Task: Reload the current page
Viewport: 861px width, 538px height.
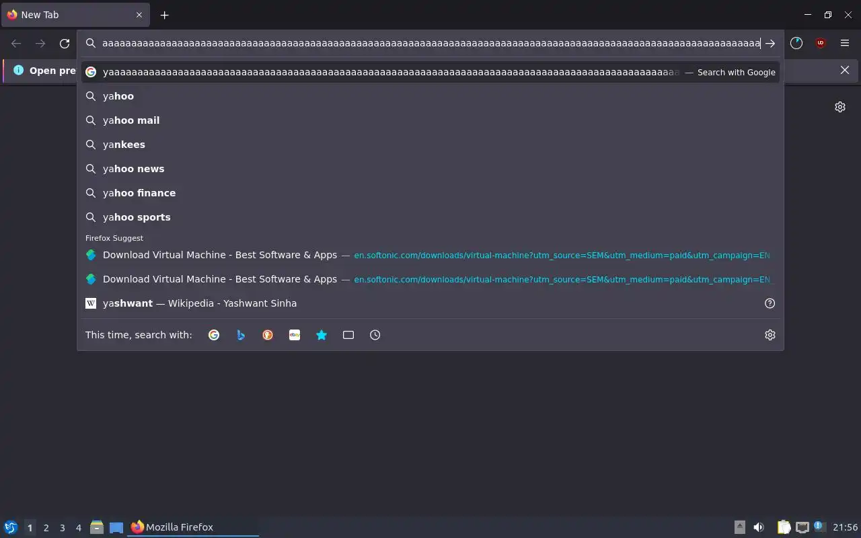Action: point(65,43)
